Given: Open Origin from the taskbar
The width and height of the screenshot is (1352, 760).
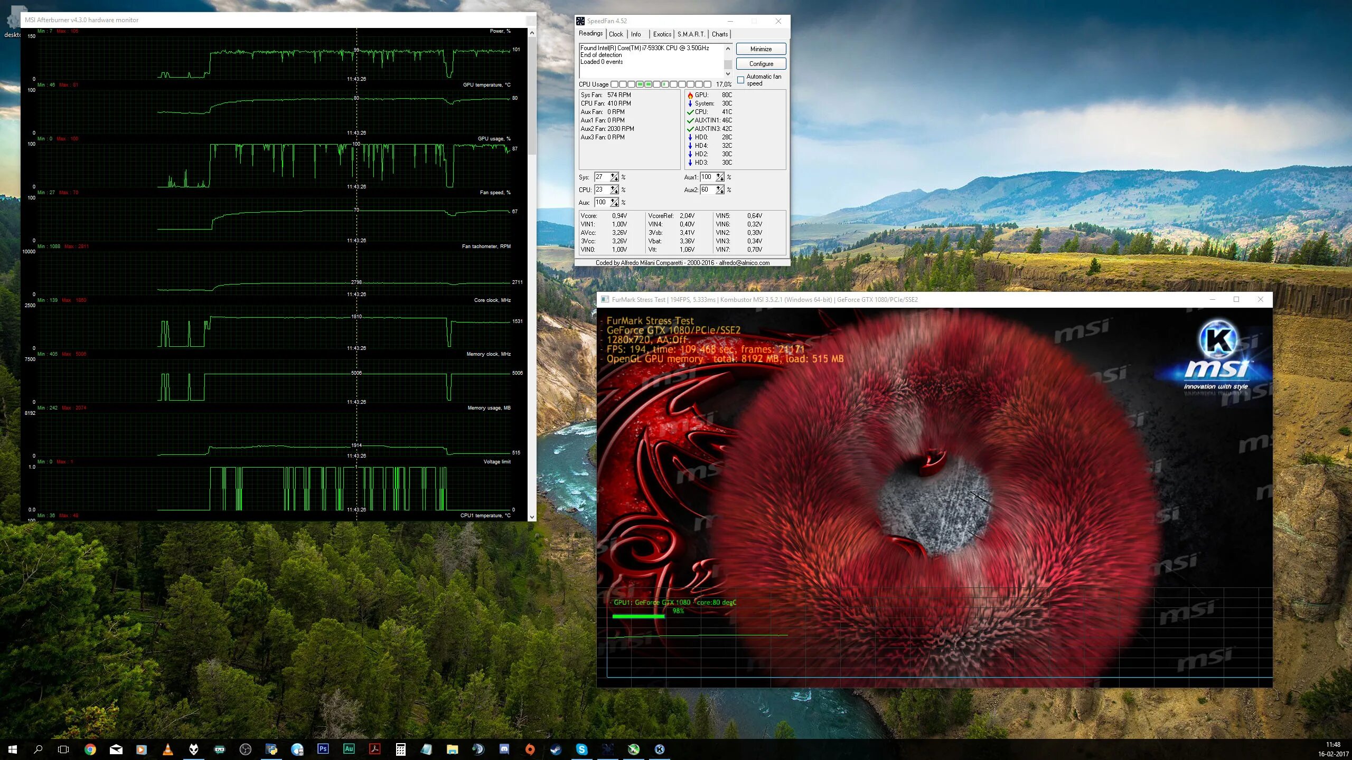Looking at the screenshot, I should [x=530, y=749].
